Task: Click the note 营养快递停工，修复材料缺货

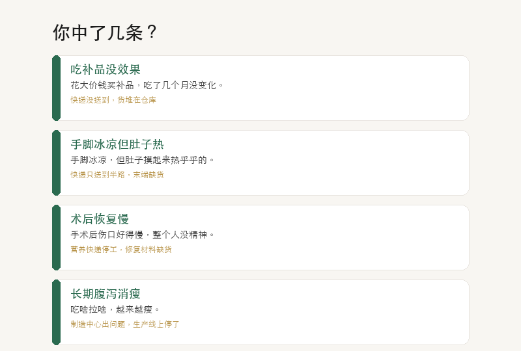Action: (x=121, y=249)
